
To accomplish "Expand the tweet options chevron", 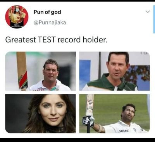I will click(x=148, y=12).
